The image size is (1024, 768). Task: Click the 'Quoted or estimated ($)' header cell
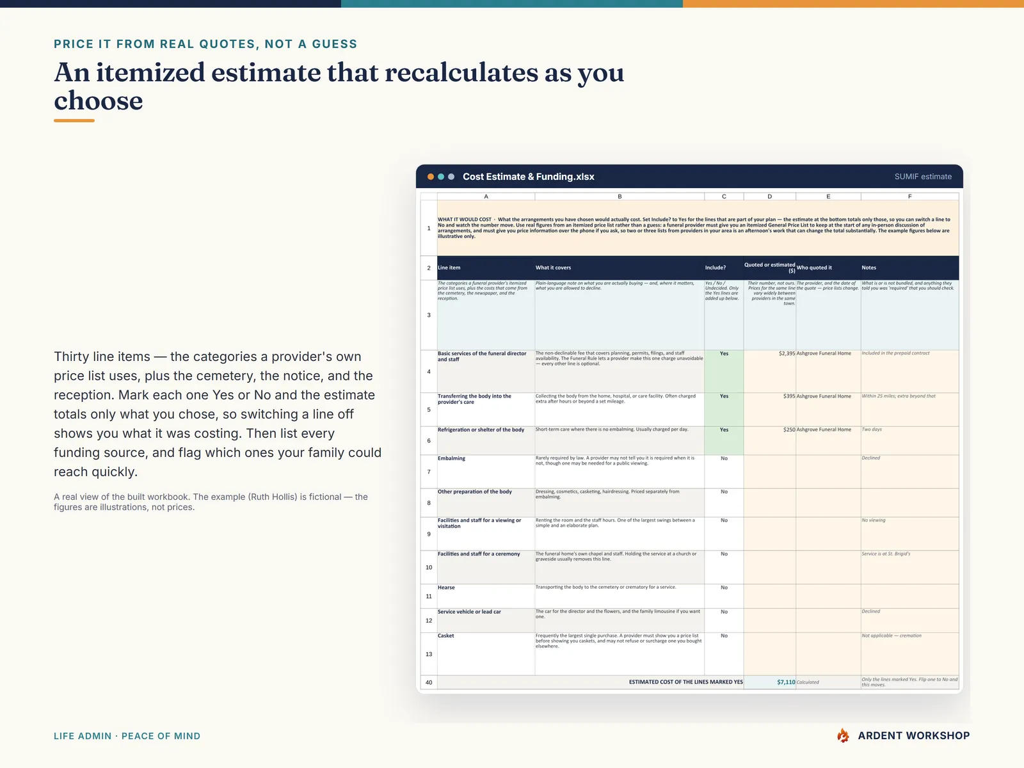click(770, 268)
